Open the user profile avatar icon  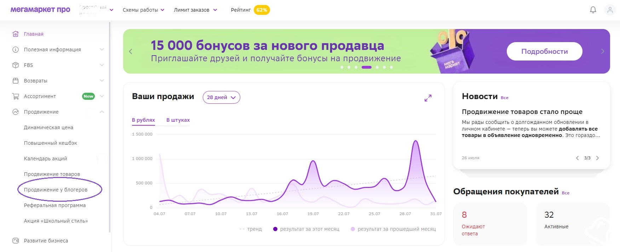pyautogui.click(x=610, y=10)
